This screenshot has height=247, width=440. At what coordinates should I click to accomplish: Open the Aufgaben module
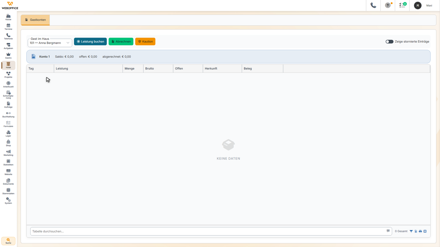pos(8,46)
